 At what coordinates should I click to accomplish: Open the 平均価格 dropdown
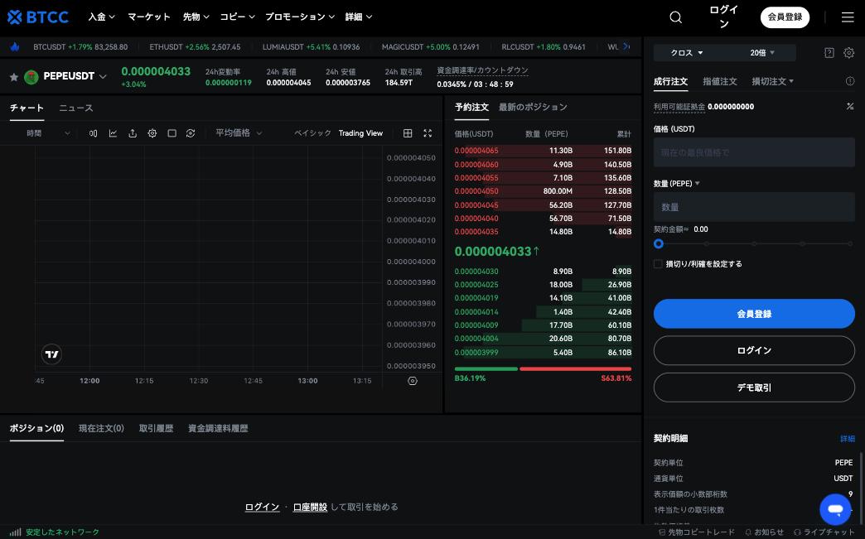pos(239,133)
